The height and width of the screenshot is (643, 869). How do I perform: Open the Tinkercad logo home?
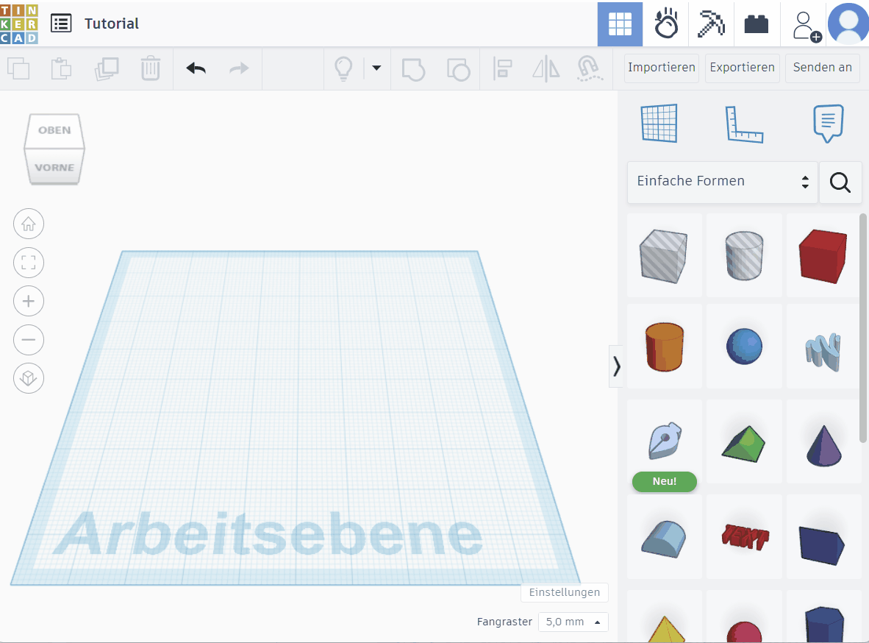tap(19, 24)
